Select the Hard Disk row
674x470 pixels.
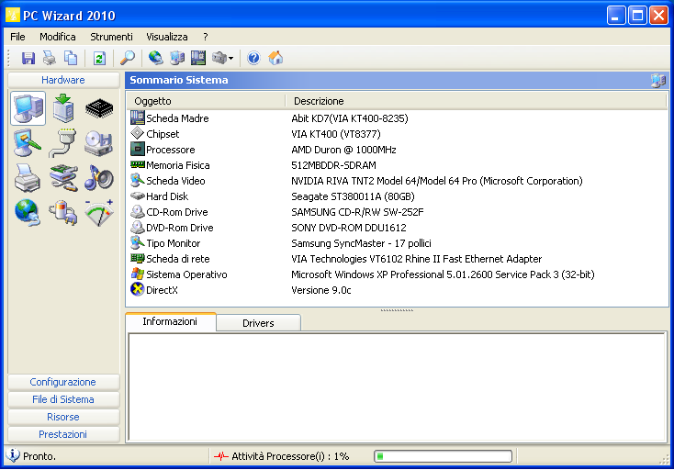[x=397, y=196]
